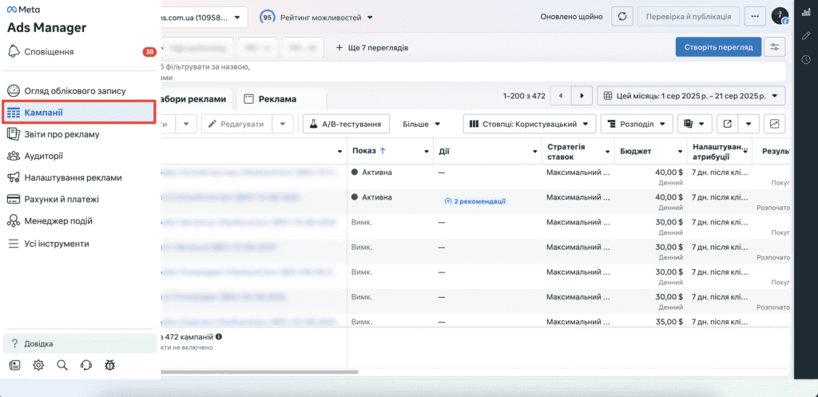Click the Налаштування атрибуції column header
The width and height of the screenshot is (818, 397).
[x=720, y=151]
